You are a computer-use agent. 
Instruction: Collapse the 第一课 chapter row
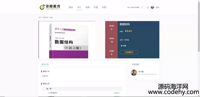coord(82,89)
